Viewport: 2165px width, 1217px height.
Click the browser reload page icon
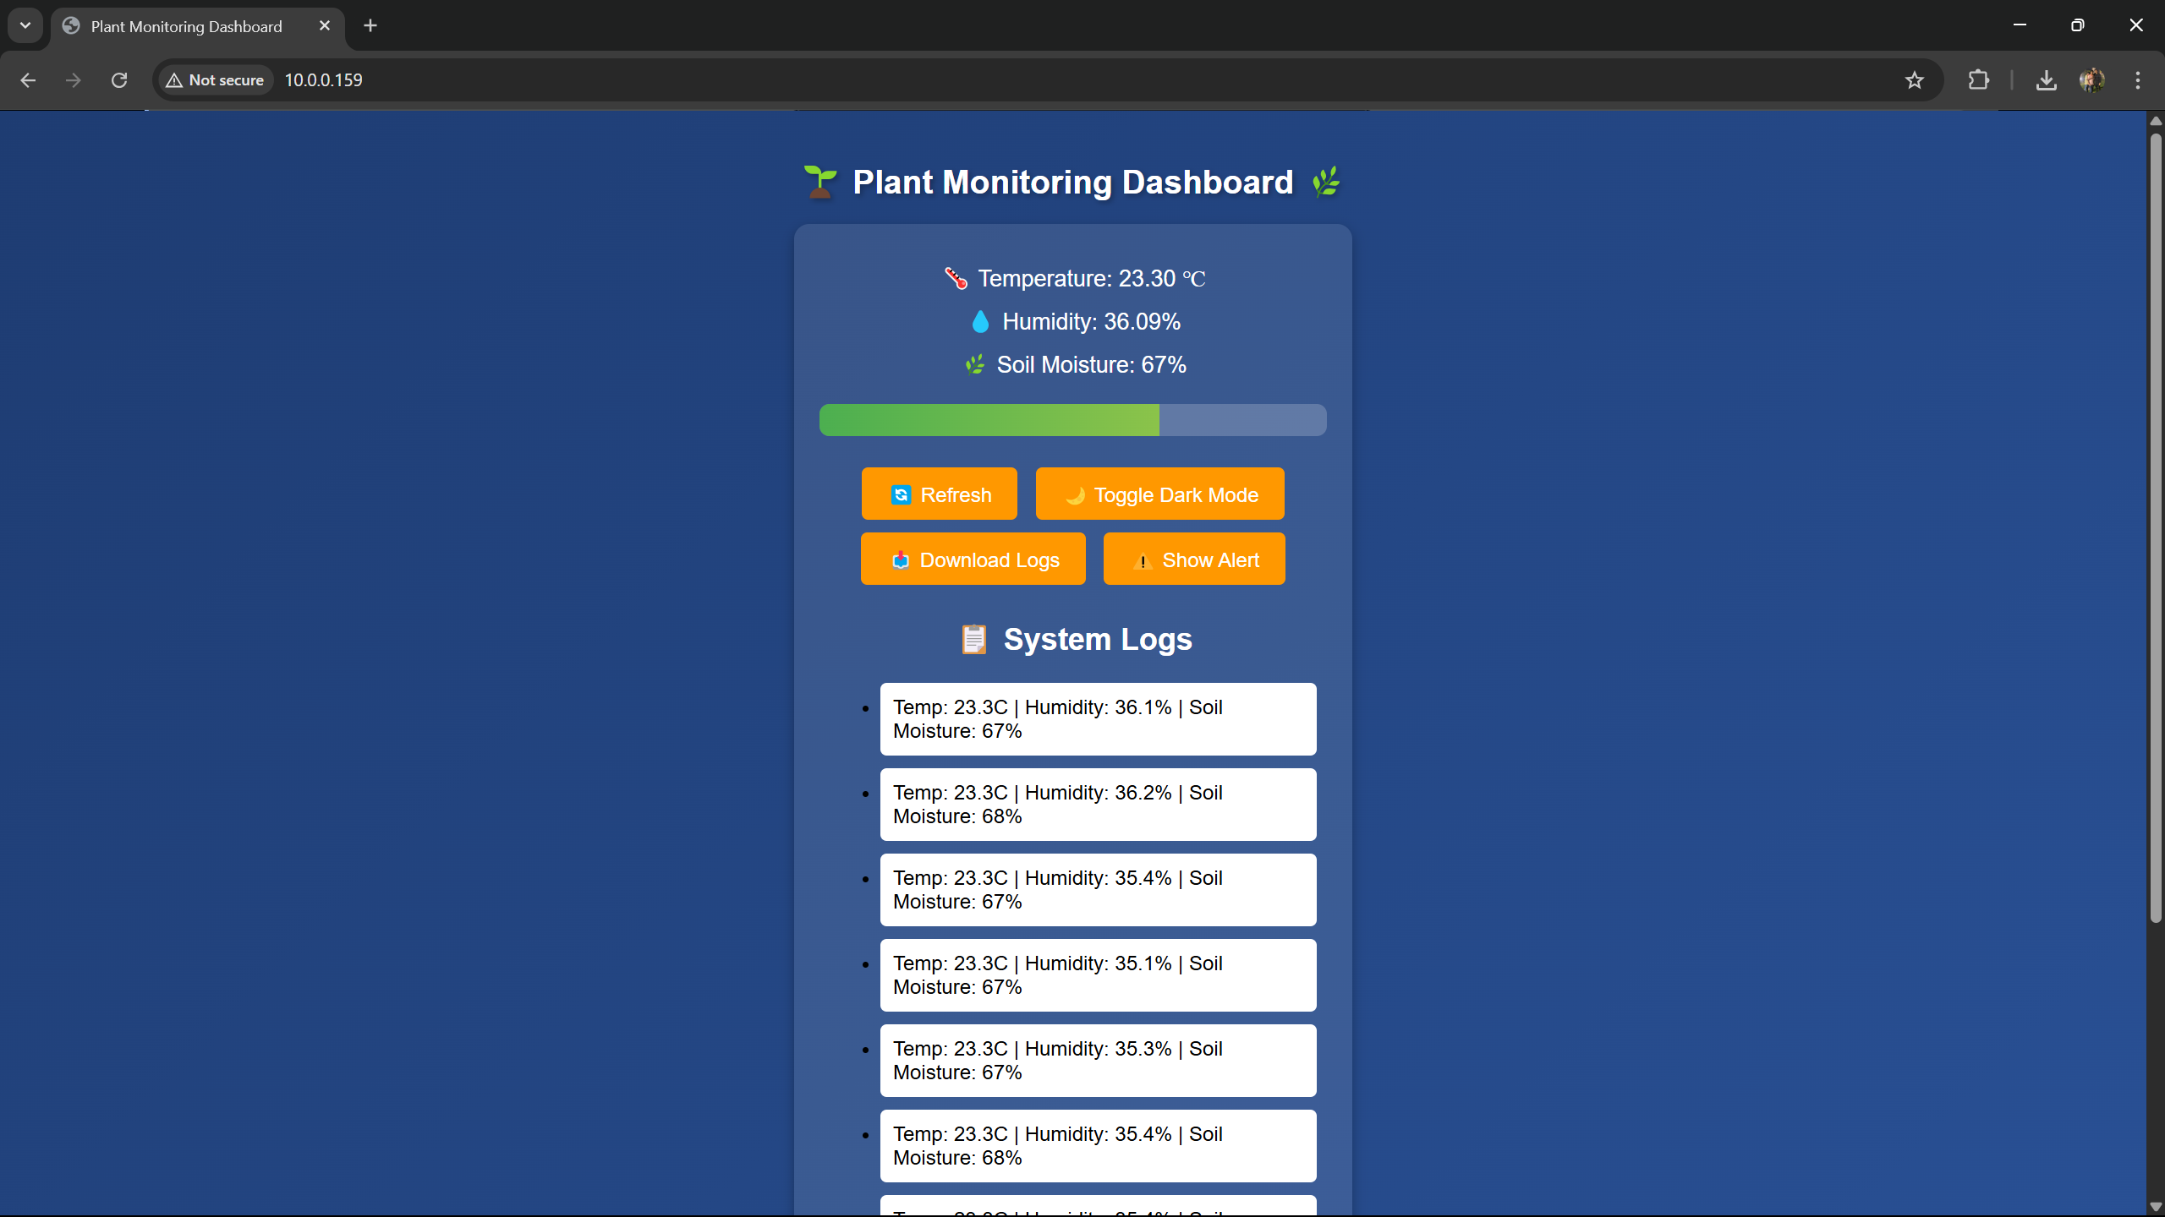coord(119,80)
